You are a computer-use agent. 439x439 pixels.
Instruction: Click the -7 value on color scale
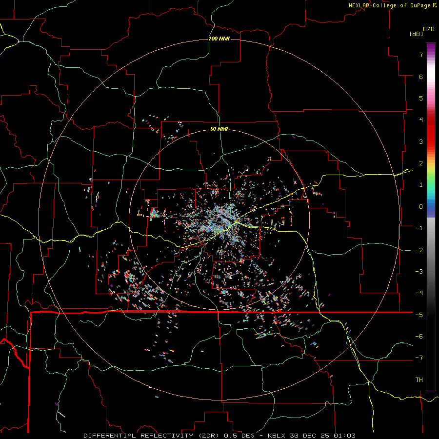[419, 358]
